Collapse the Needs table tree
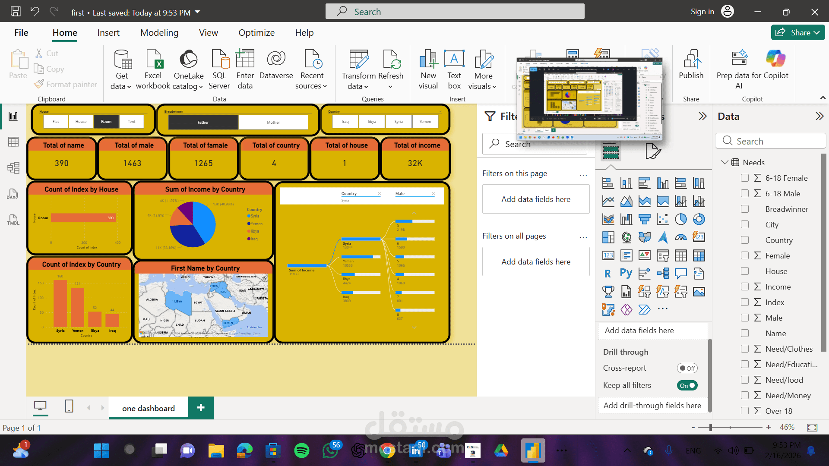This screenshot has height=466, width=829. pos(724,162)
